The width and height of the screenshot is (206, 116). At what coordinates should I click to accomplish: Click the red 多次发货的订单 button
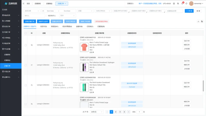101,21
